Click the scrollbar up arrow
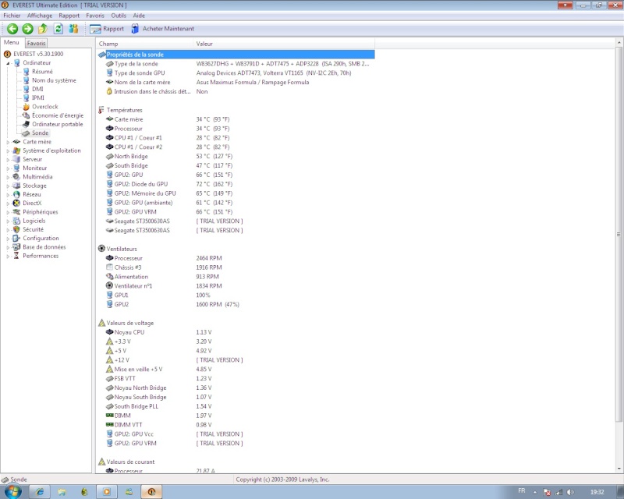This screenshot has height=499, width=624. tap(619, 42)
